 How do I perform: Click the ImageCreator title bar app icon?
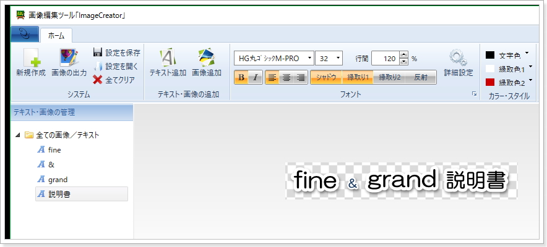coord(20,15)
